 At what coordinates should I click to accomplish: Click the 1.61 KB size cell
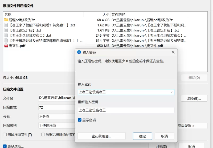point(103,30)
